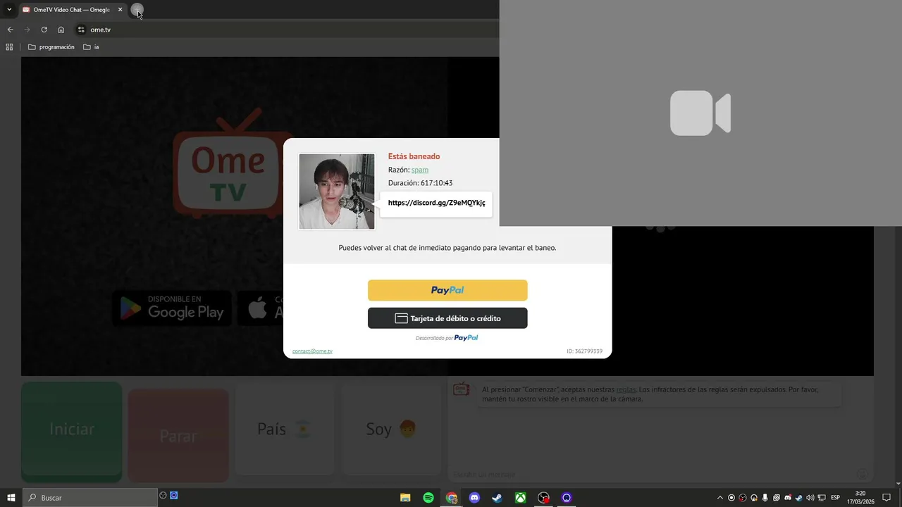Open the taskbar clock and date
The width and height of the screenshot is (902, 507).
[x=860, y=498]
